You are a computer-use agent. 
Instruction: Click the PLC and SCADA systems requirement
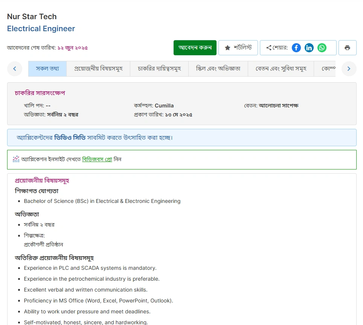pyautogui.click(x=90, y=268)
